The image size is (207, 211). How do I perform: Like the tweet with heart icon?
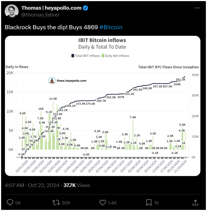pos(103,202)
